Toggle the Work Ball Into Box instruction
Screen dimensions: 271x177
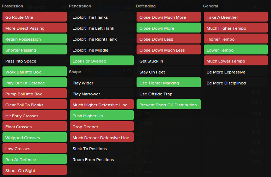click(34, 72)
